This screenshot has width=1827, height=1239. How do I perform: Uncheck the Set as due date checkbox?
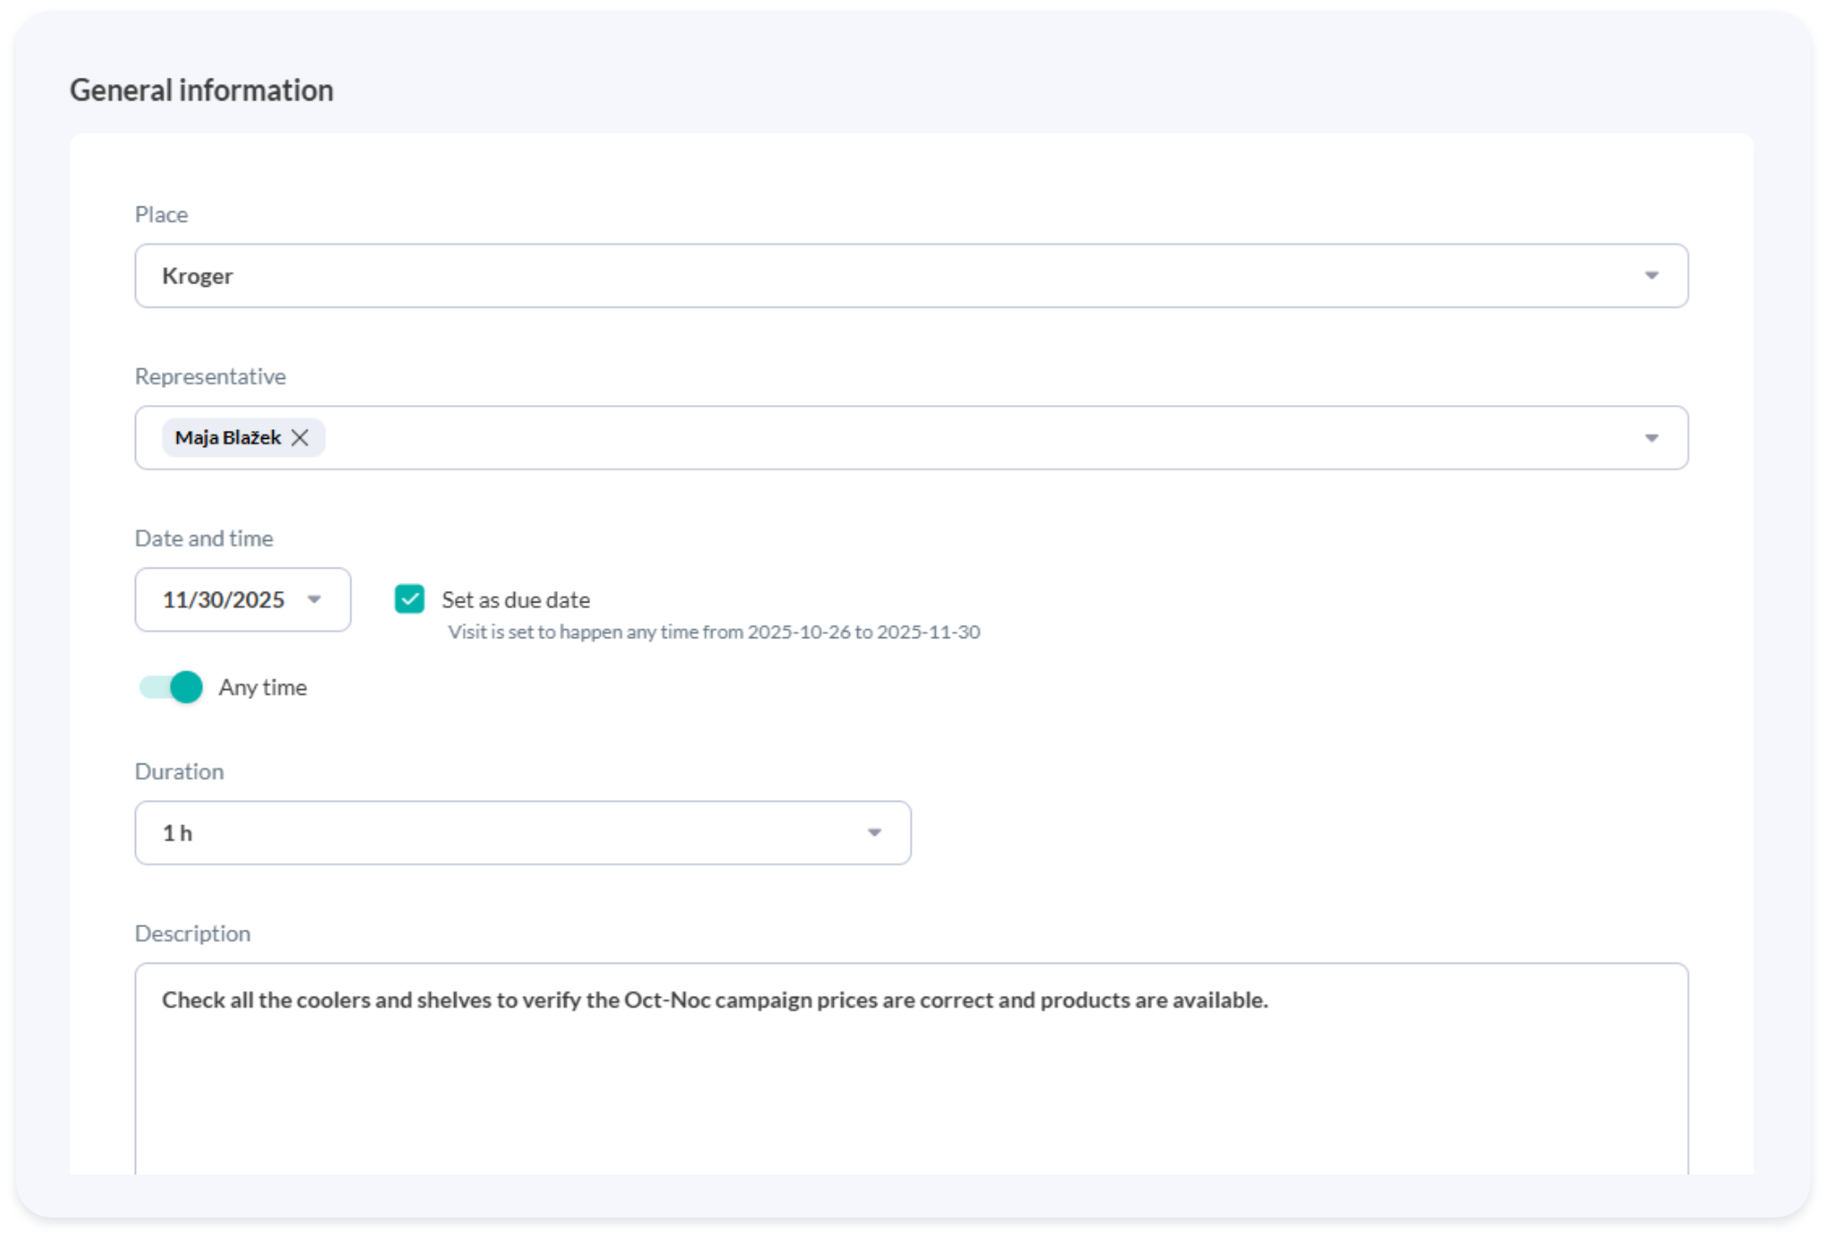click(409, 599)
